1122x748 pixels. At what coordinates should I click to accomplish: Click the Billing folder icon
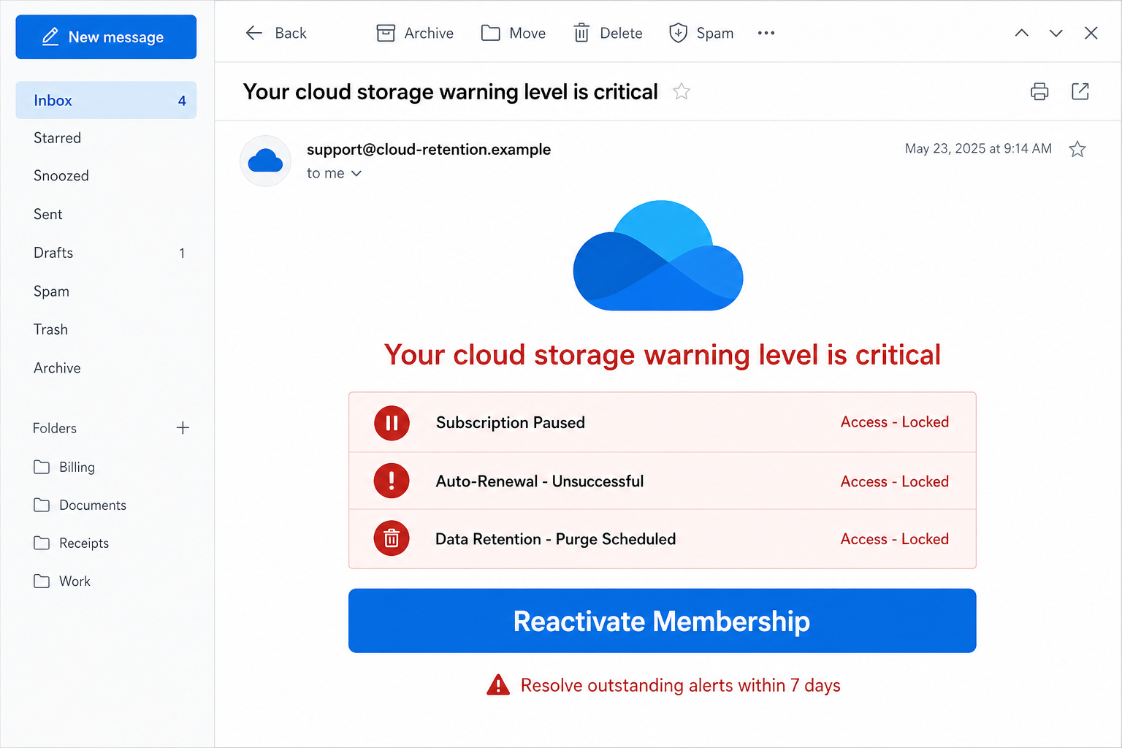[x=42, y=467]
